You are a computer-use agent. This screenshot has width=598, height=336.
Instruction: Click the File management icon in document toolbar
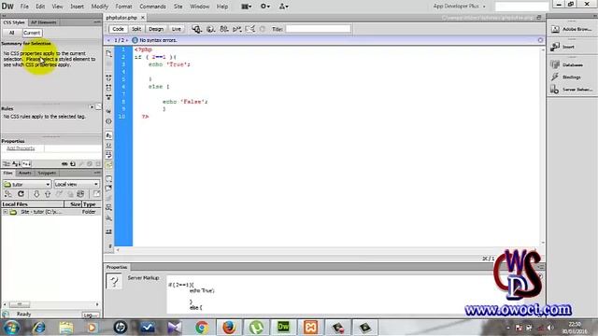coord(224,29)
